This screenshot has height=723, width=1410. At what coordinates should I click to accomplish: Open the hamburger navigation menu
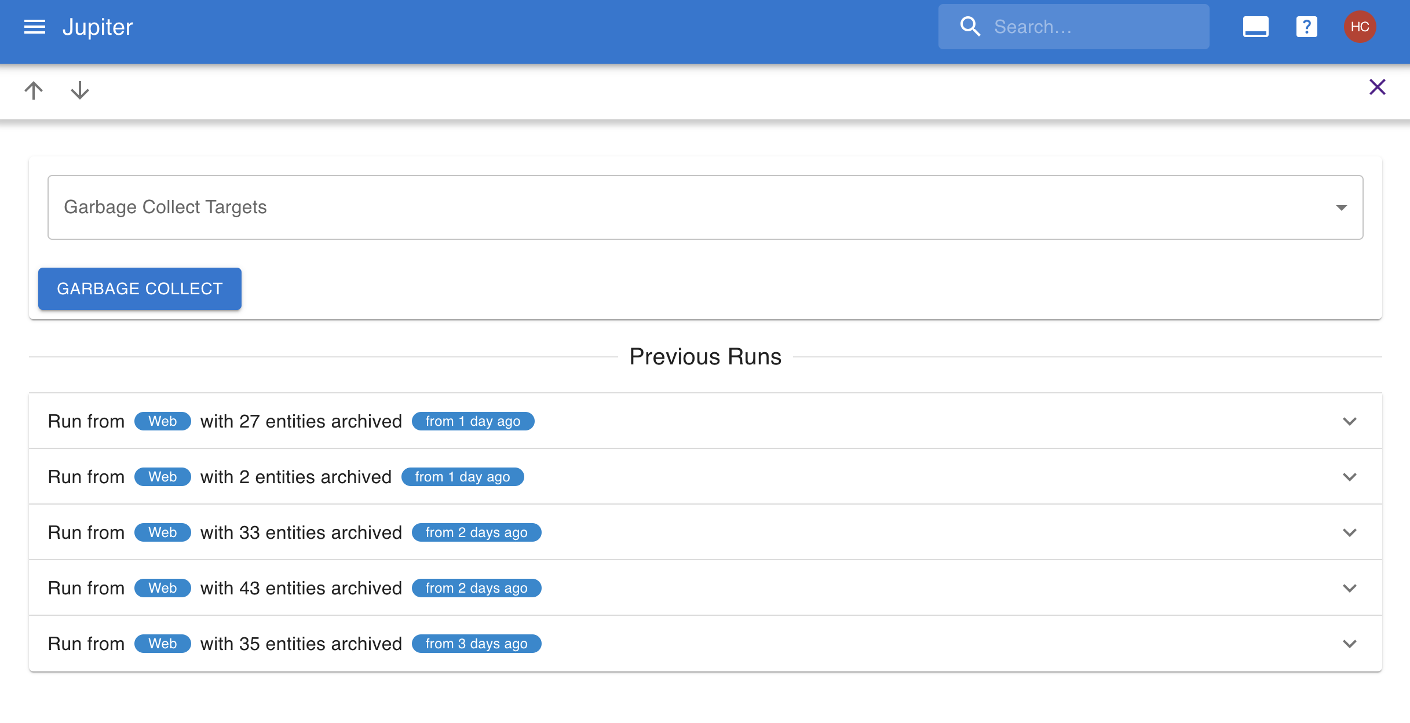[35, 27]
